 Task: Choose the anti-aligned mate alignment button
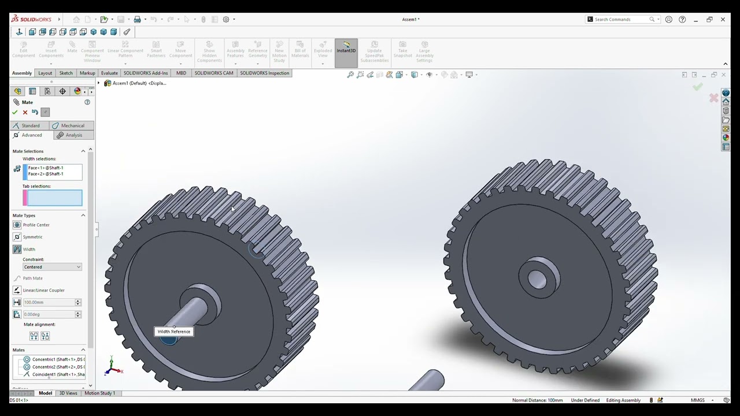tap(45, 336)
